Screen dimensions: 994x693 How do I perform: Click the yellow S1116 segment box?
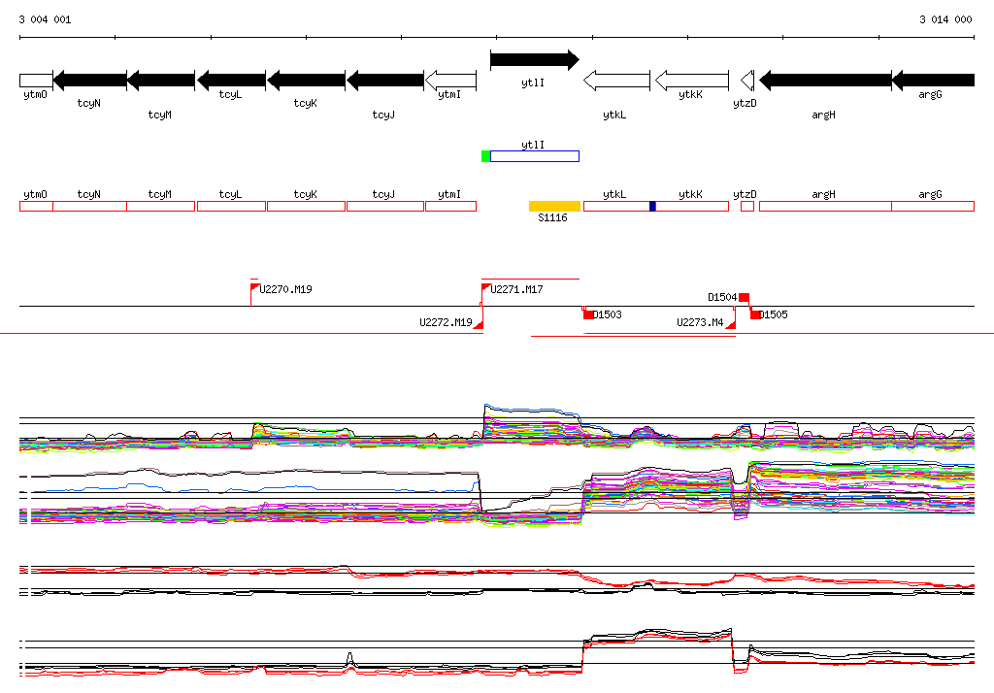[554, 206]
